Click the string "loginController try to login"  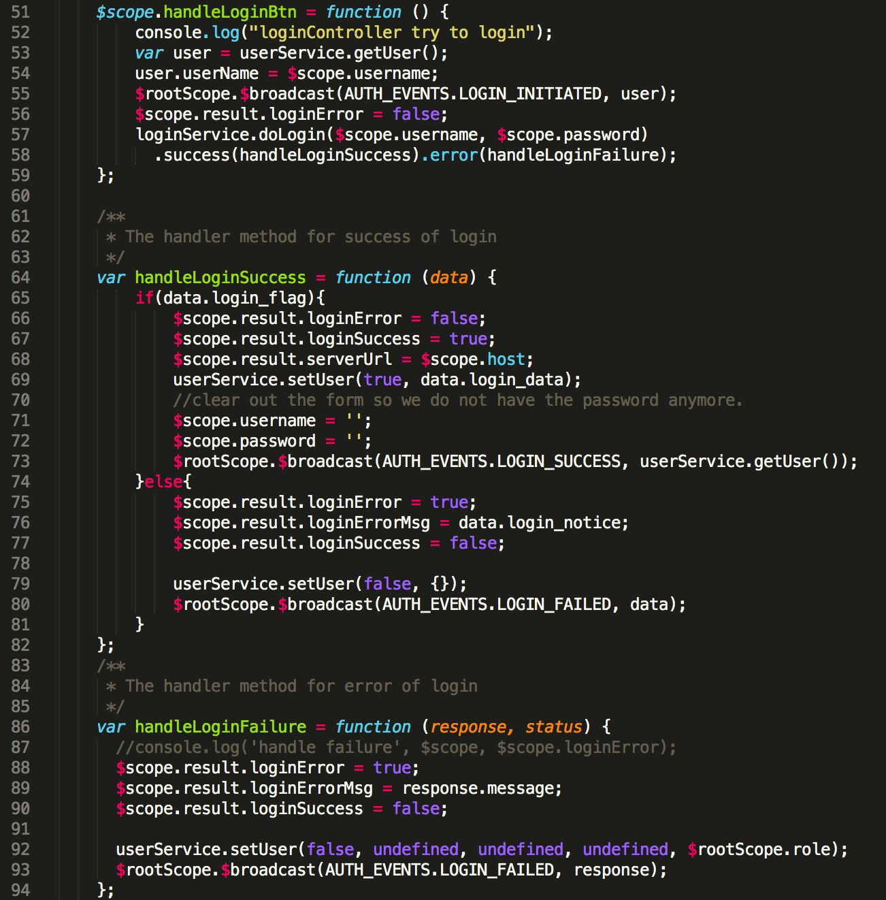point(393,33)
